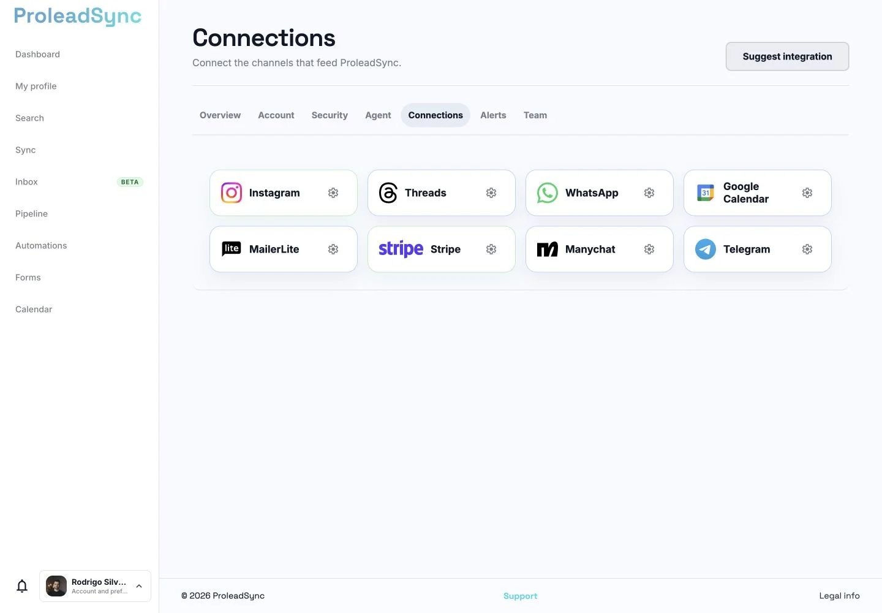
Task: Open Calendar in sidebar
Action: click(34, 310)
